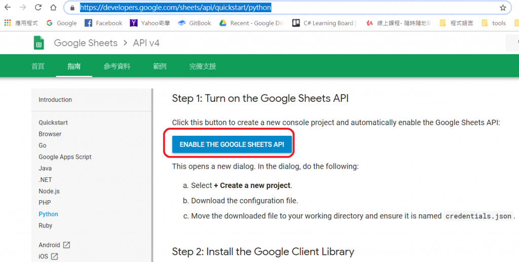
Task: Switch to the 首頁 tab
Action: coord(38,66)
